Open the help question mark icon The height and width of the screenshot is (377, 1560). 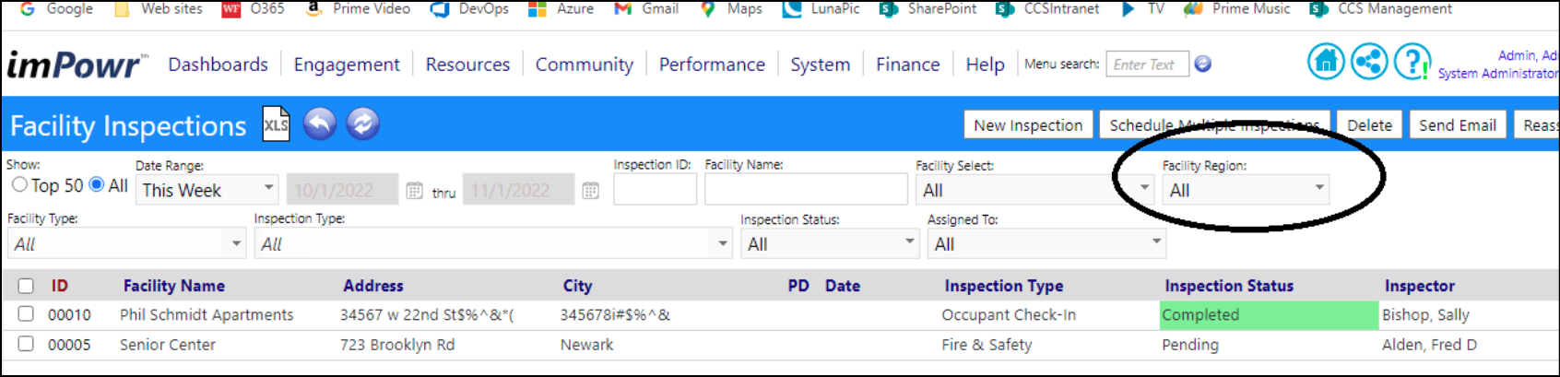pyautogui.click(x=1412, y=62)
